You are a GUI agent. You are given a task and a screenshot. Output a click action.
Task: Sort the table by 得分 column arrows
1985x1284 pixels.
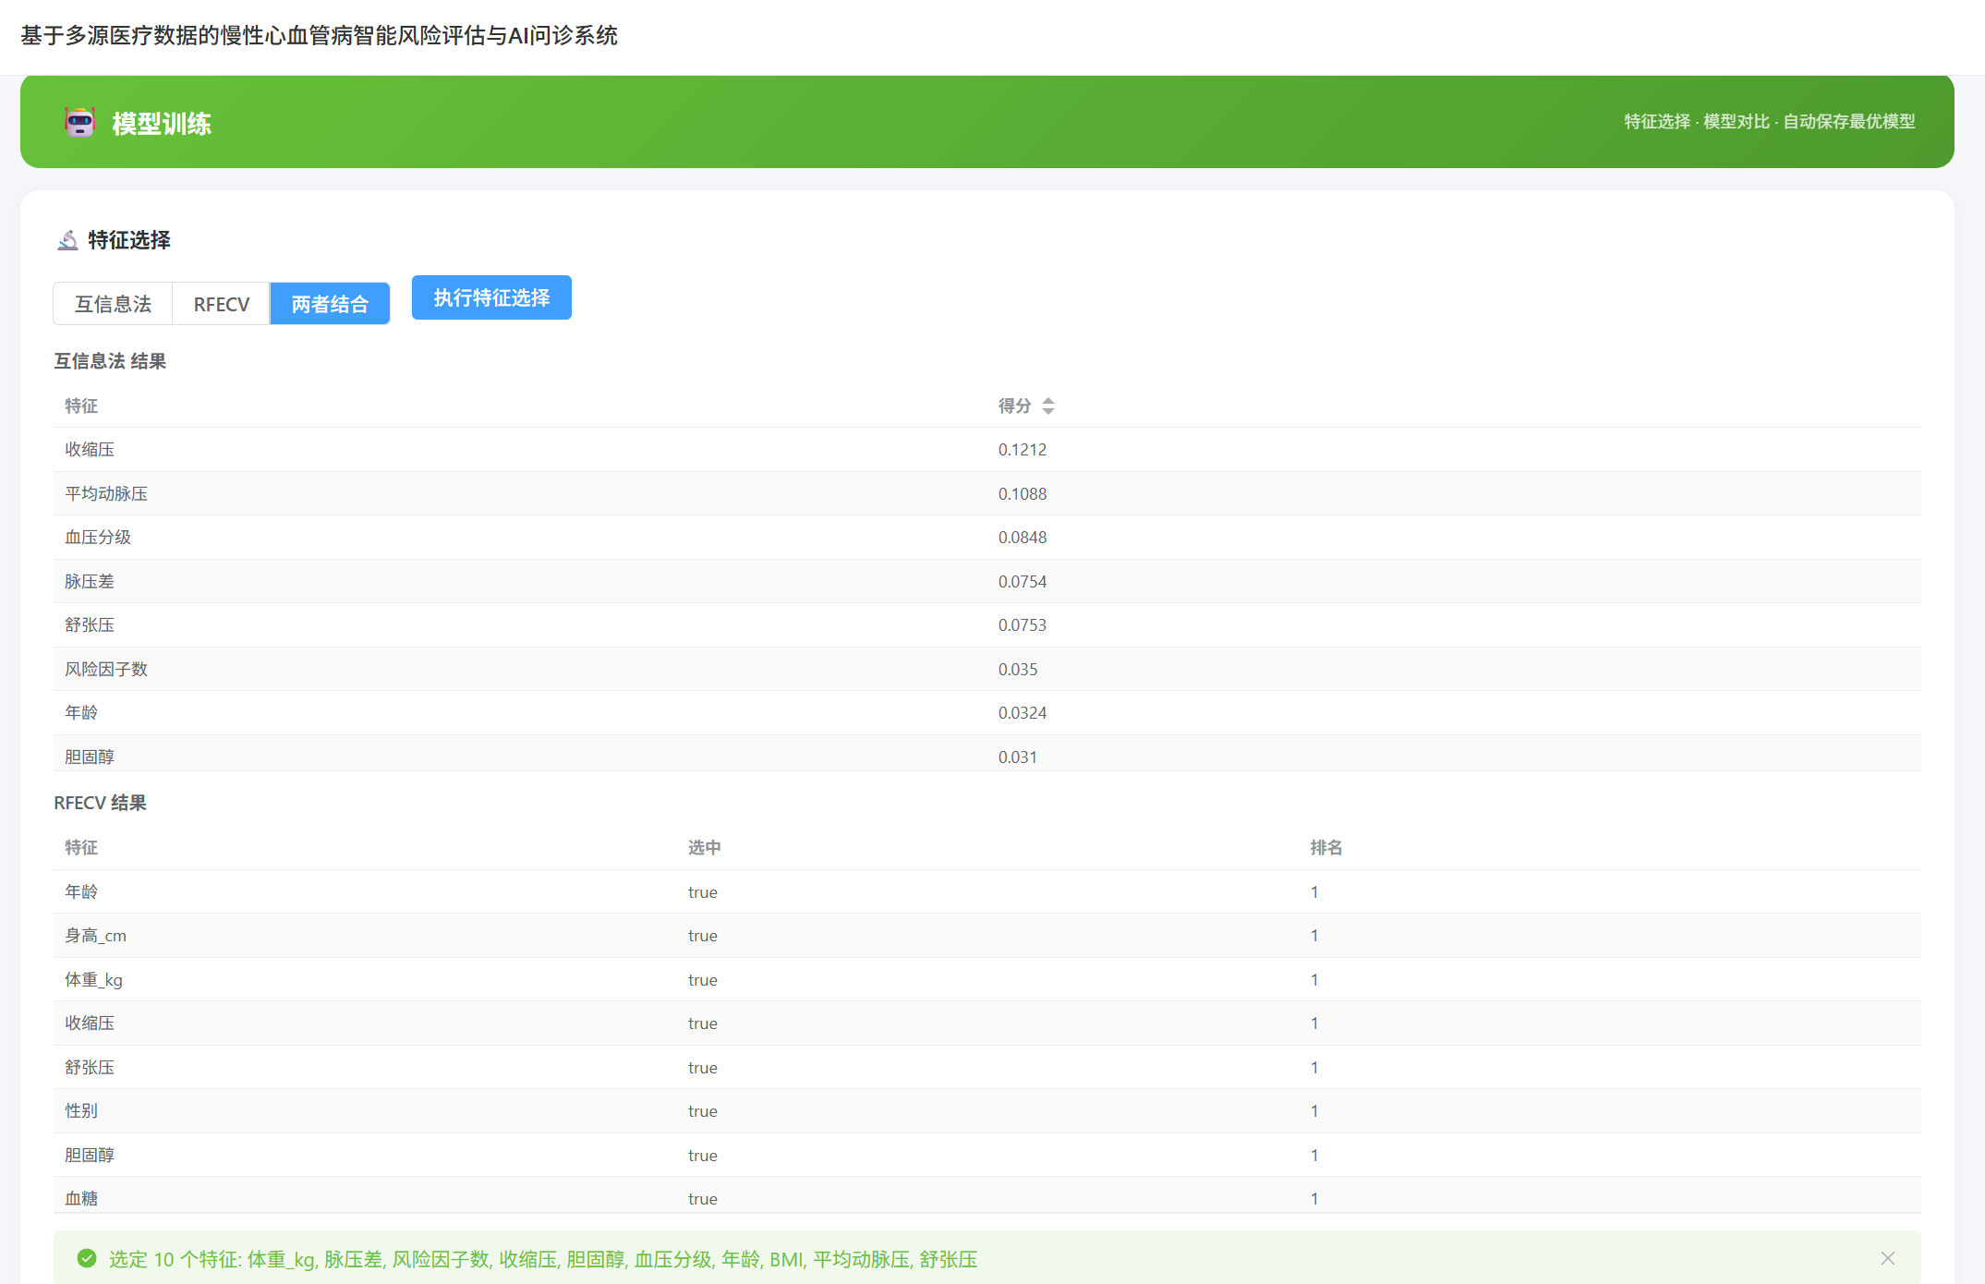(x=1047, y=406)
